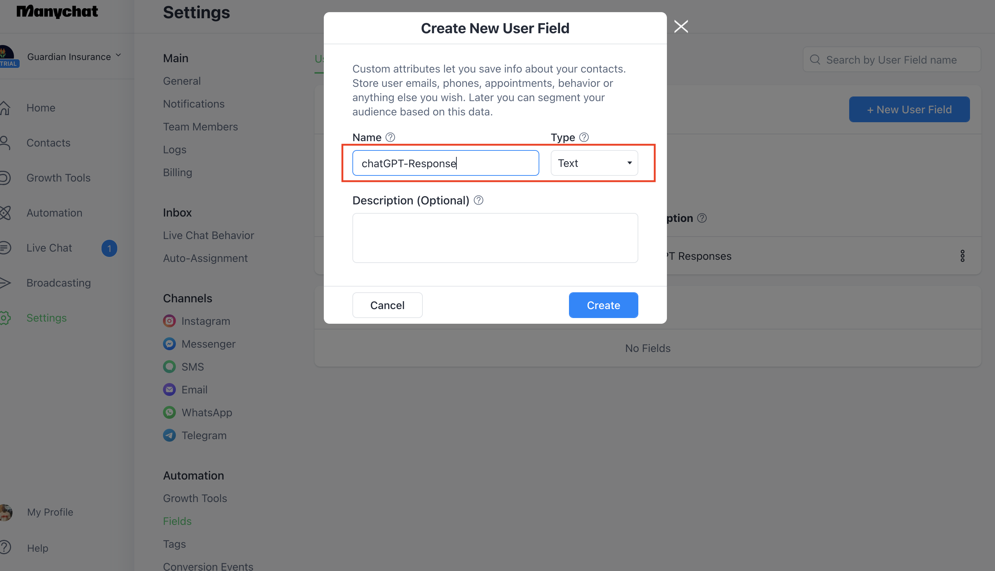
Task: Click the Search by User Field name box
Action: (891, 60)
